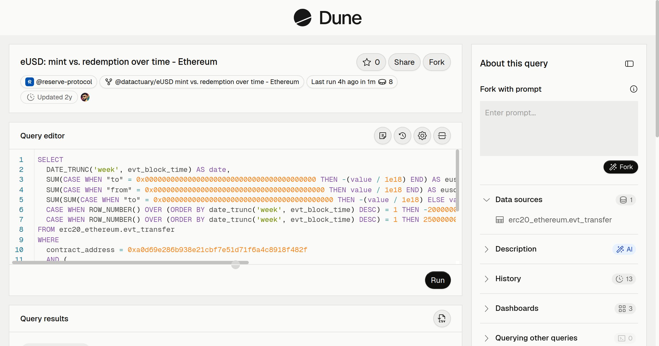Expand the Dashboards section
This screenshot has height=346, width=659.
[x=559, y=308]
